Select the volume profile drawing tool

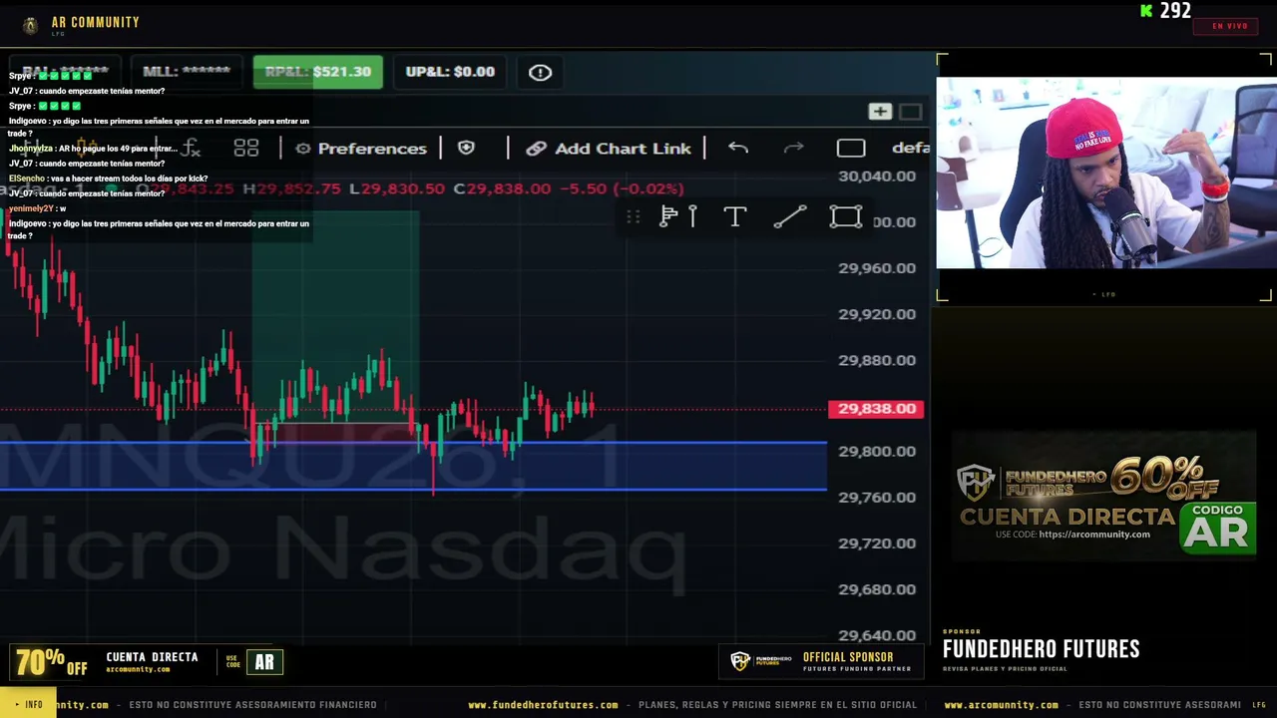668,216
